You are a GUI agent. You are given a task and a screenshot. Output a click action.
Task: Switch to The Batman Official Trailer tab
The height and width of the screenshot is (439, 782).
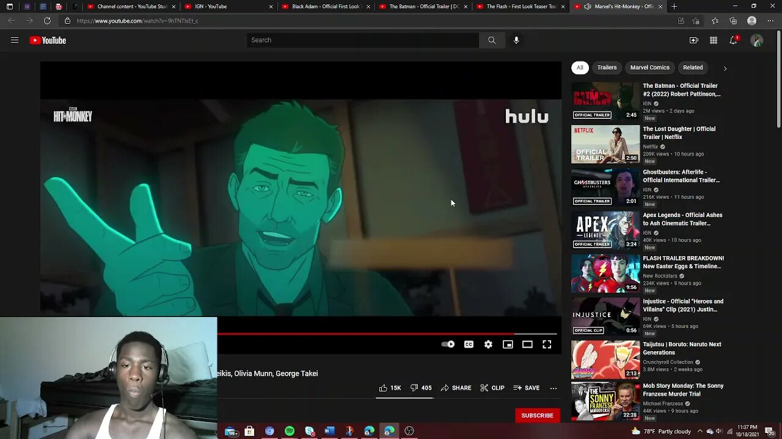point(423,7)
